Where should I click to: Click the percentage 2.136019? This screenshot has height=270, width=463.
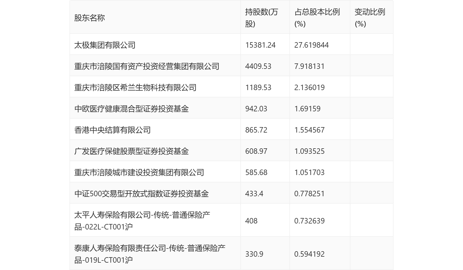tap(309, 87)
